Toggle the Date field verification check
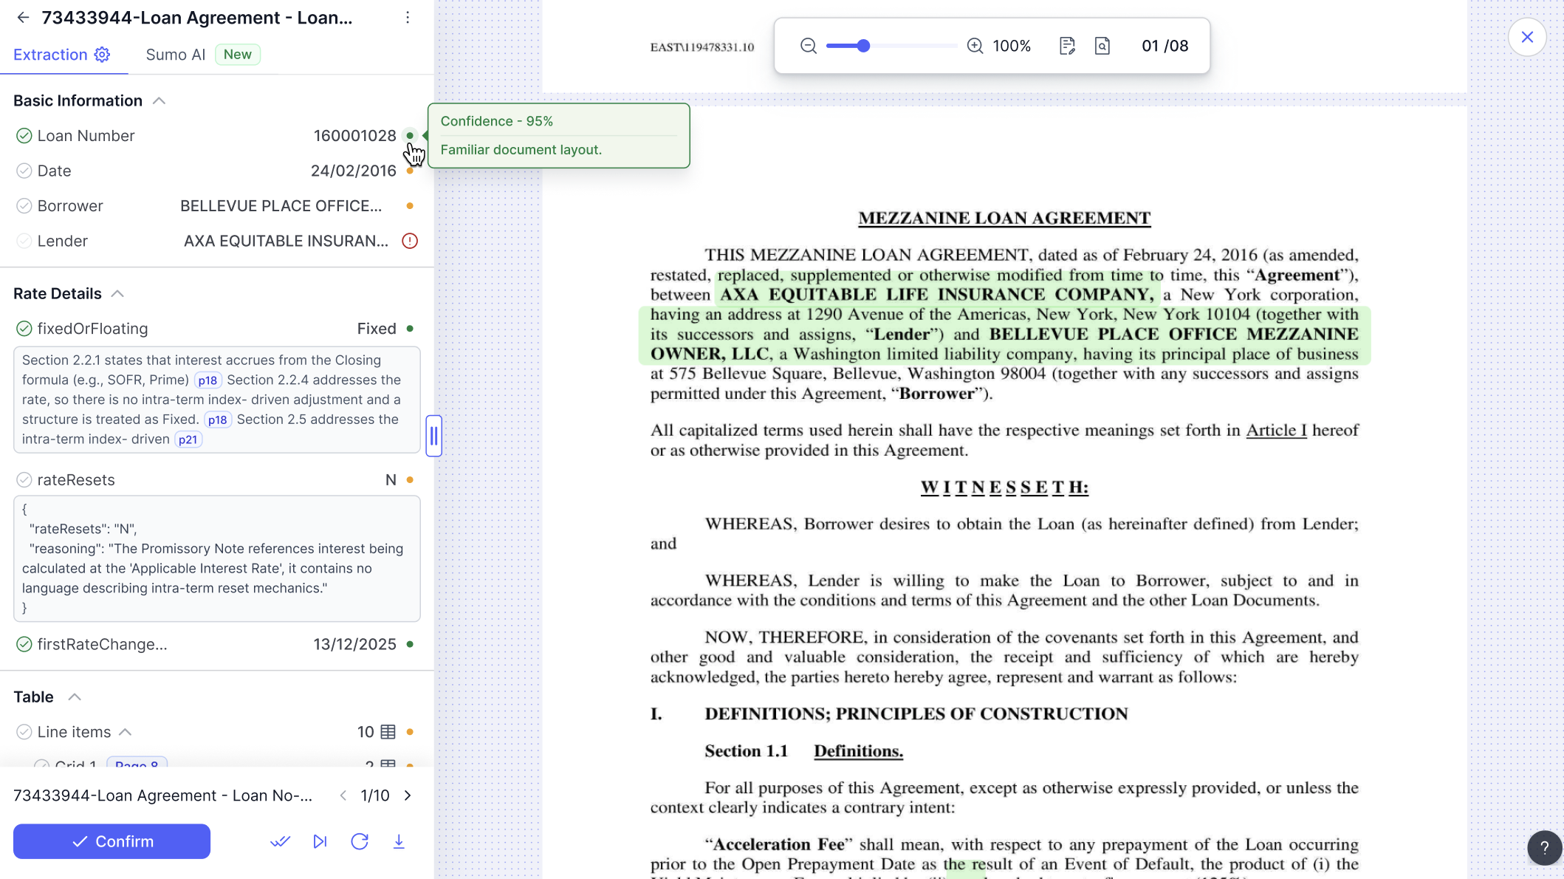Screen dimensions: 1564x879 (24, 171)
